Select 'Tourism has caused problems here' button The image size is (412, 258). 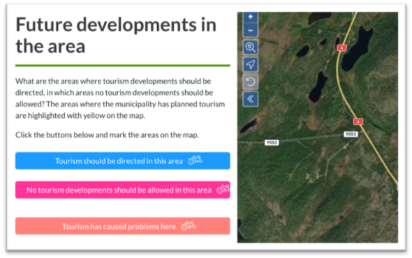coord(123,226)
